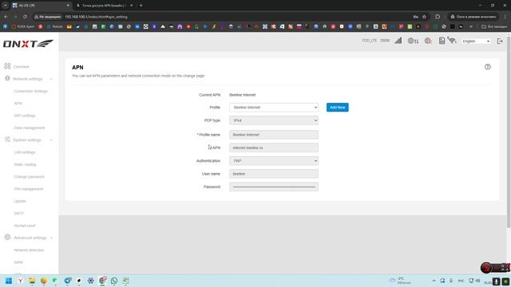Click the KUKA Xpert bookmark

[23, 26]
